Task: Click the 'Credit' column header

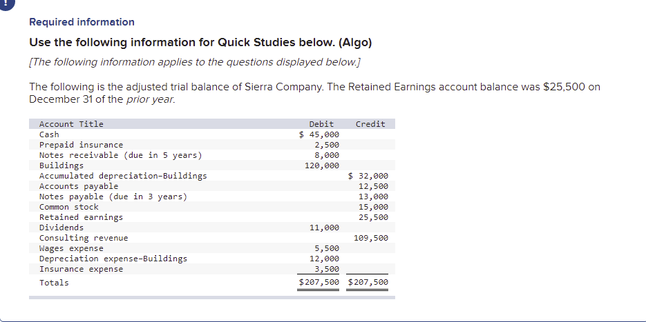Action: click(x=370, y=124)
